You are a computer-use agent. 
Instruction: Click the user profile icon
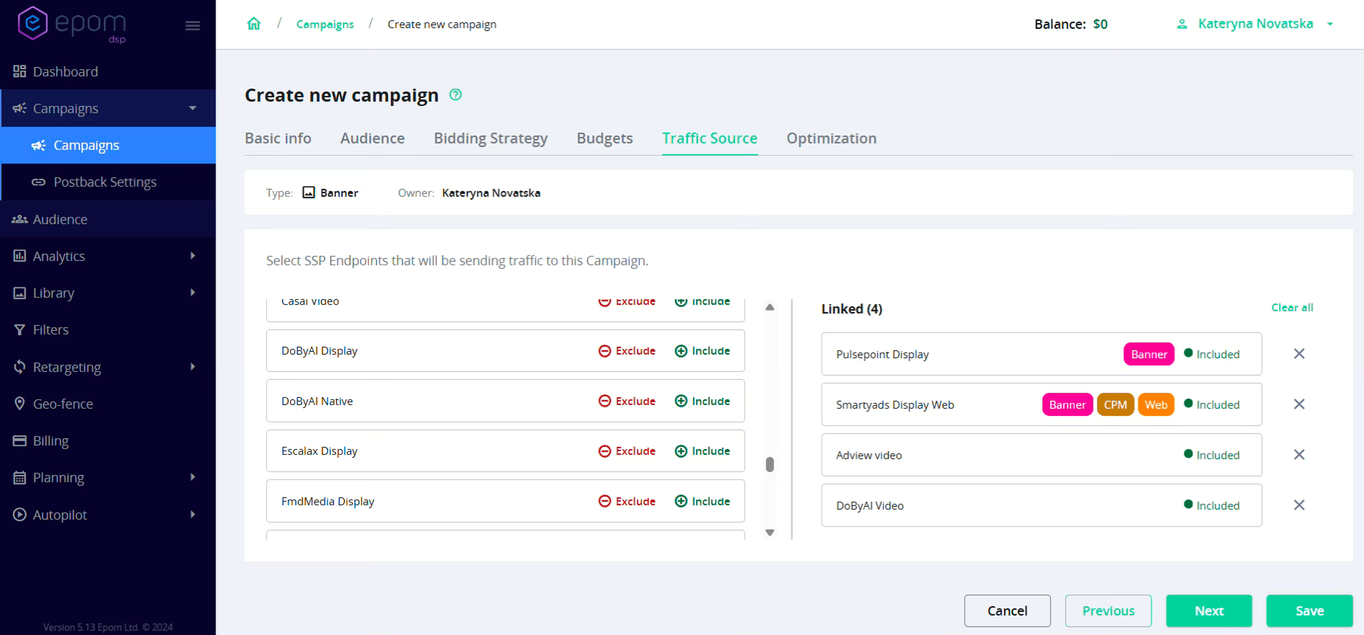coord(1182,24)
